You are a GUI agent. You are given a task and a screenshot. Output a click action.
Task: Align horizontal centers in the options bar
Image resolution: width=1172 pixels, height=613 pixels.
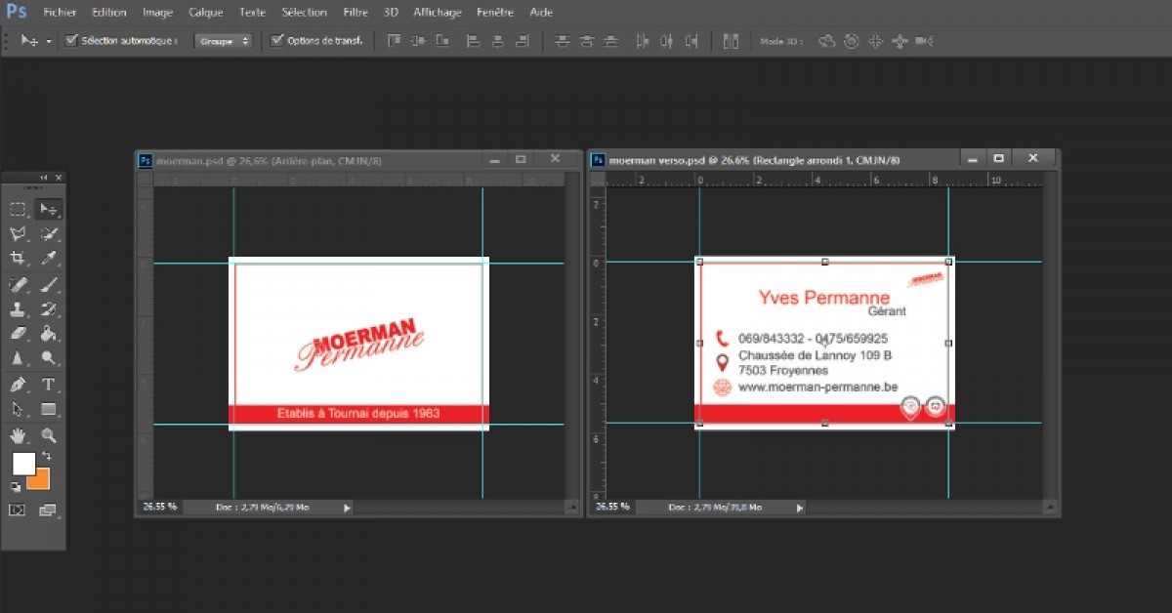[x=498, y=41]
